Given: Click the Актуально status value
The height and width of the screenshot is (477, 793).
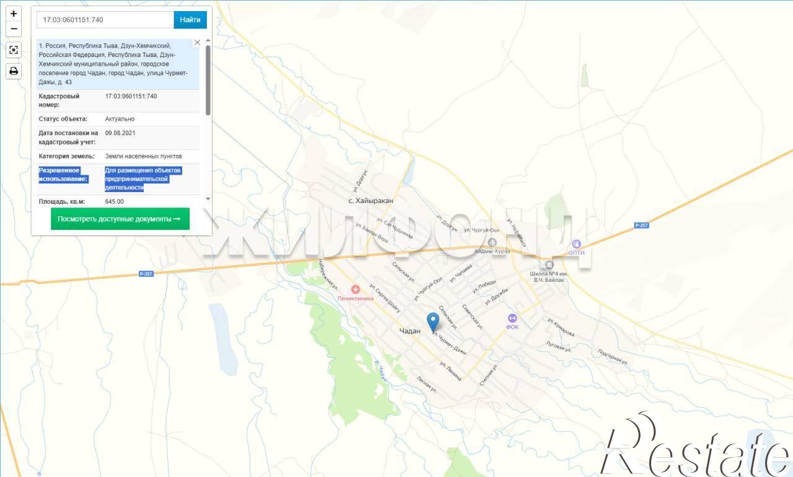Looking at the screenshot, I should (120, 119).
